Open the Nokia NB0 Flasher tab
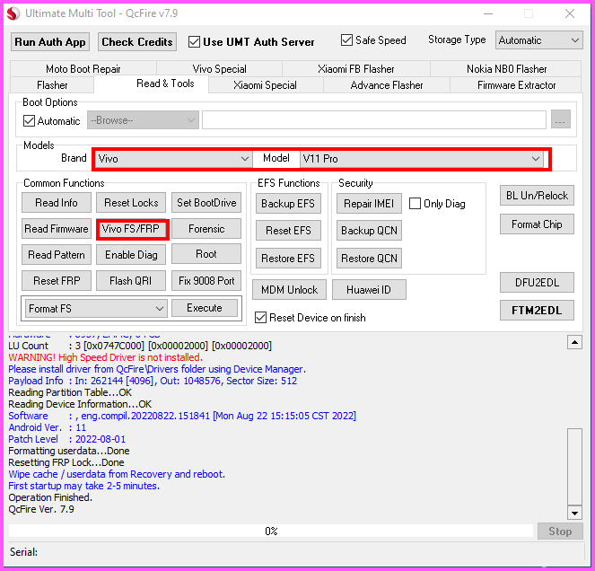 pyautogui.click(x=506, y=69)
